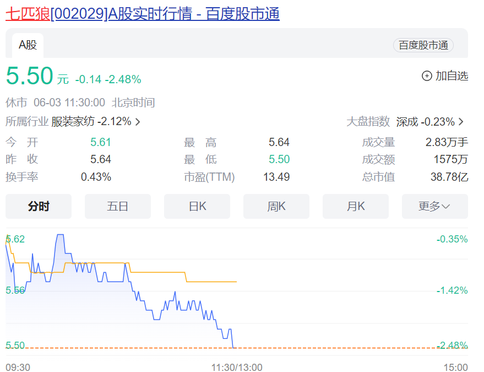Click the 今开 value 5.61
Screen dimensions: 484x372
click(x=101, y=142)
